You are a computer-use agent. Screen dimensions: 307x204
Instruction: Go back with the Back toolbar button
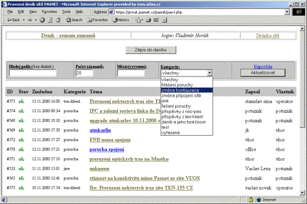tap(14, 20)
